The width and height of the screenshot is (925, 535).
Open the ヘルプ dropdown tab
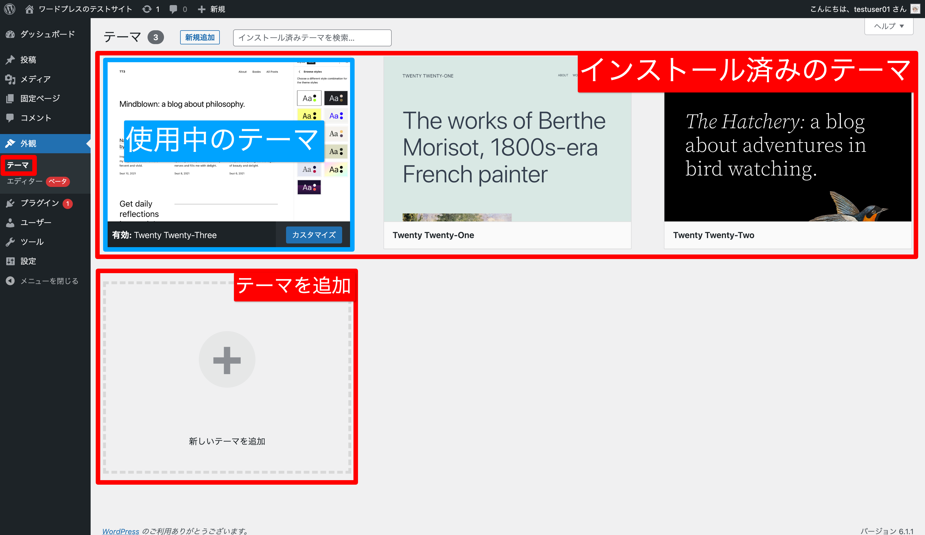pos(889,26)
